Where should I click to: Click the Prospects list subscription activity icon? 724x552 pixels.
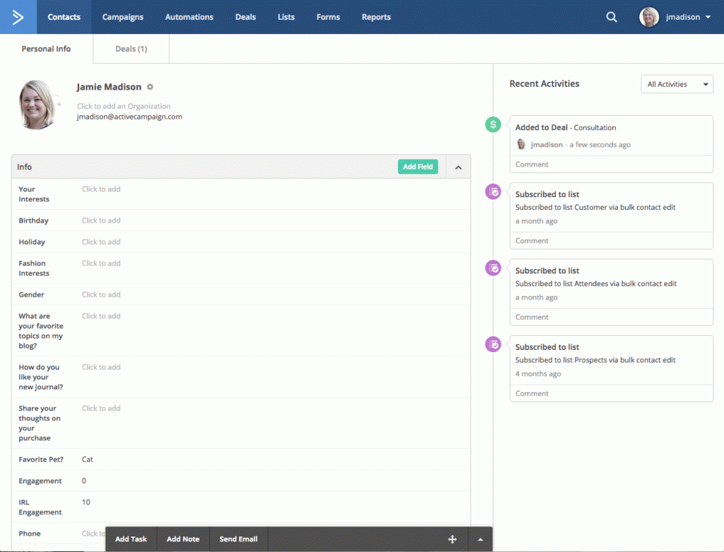tap(494, 344)
